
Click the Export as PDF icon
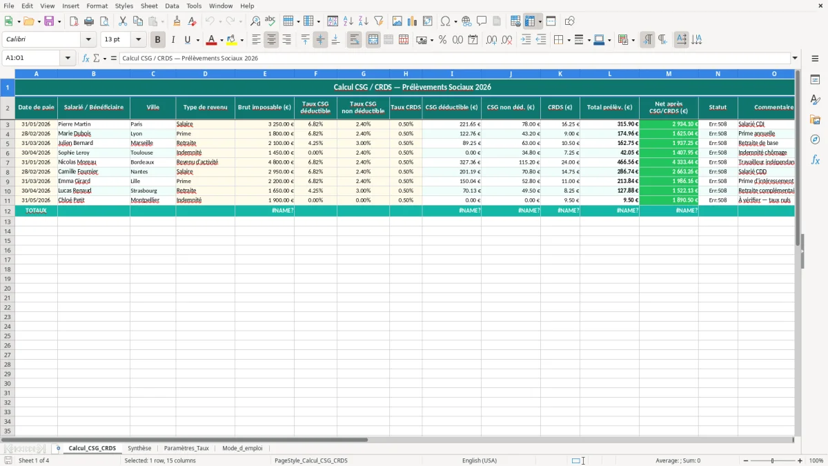click(74, 21)
